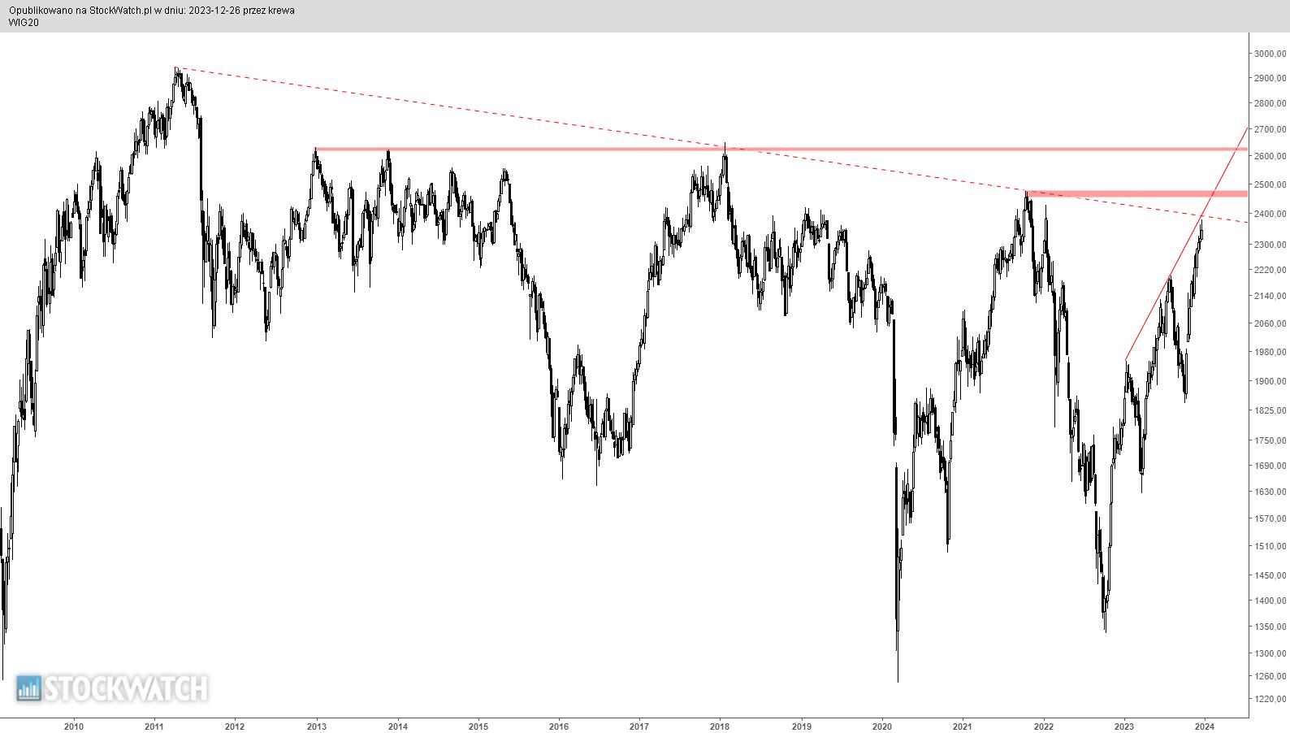The height and width of the screenshot is (733, 1290).
Task: Click the 1630,00 price axis label
Action: click(1270, 492)
